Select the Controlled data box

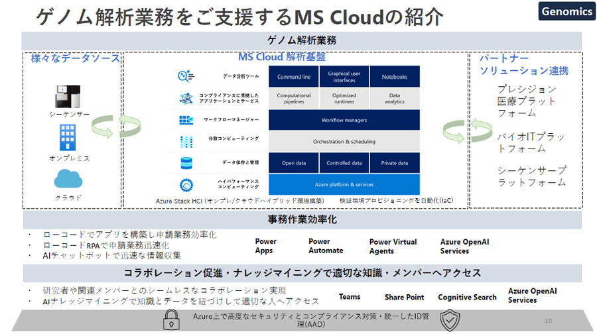344,163
